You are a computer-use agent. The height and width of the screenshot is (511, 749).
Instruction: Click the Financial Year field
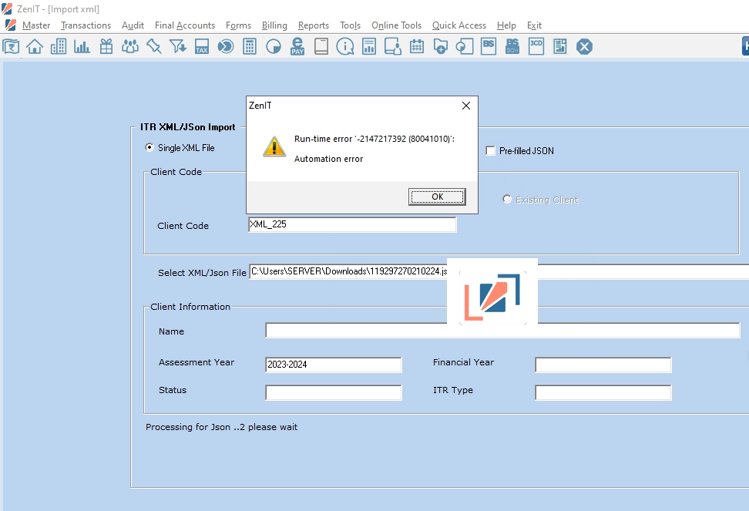click(x=603, y=365)
